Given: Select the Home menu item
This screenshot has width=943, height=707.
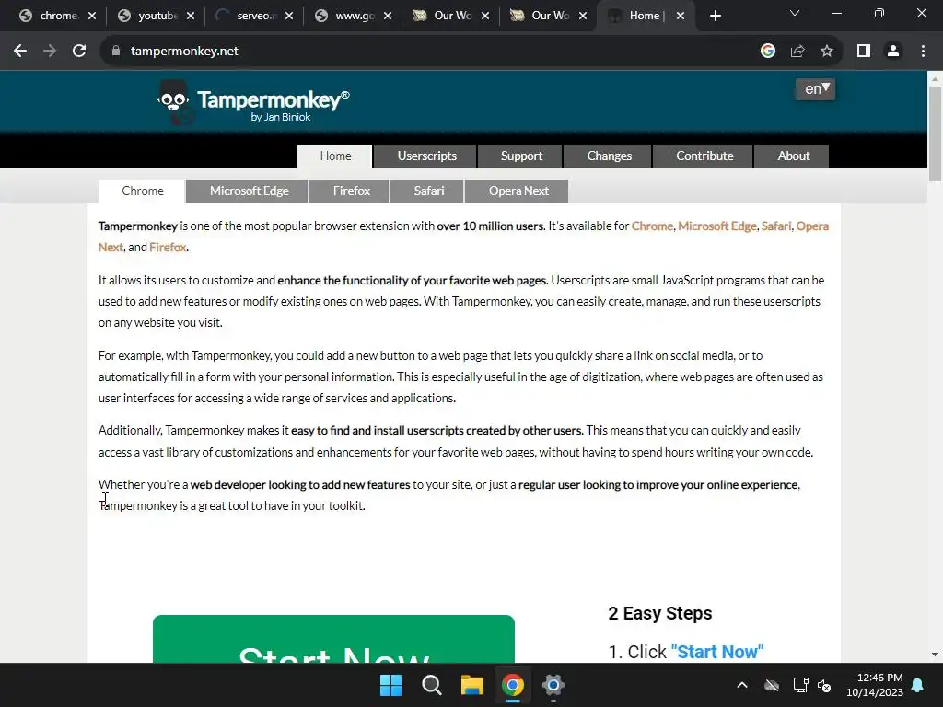Looking at the screenshot, I should tap(335, 156).
